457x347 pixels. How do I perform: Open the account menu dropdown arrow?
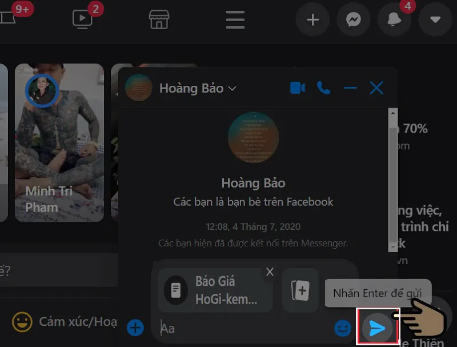pos(435,19)
